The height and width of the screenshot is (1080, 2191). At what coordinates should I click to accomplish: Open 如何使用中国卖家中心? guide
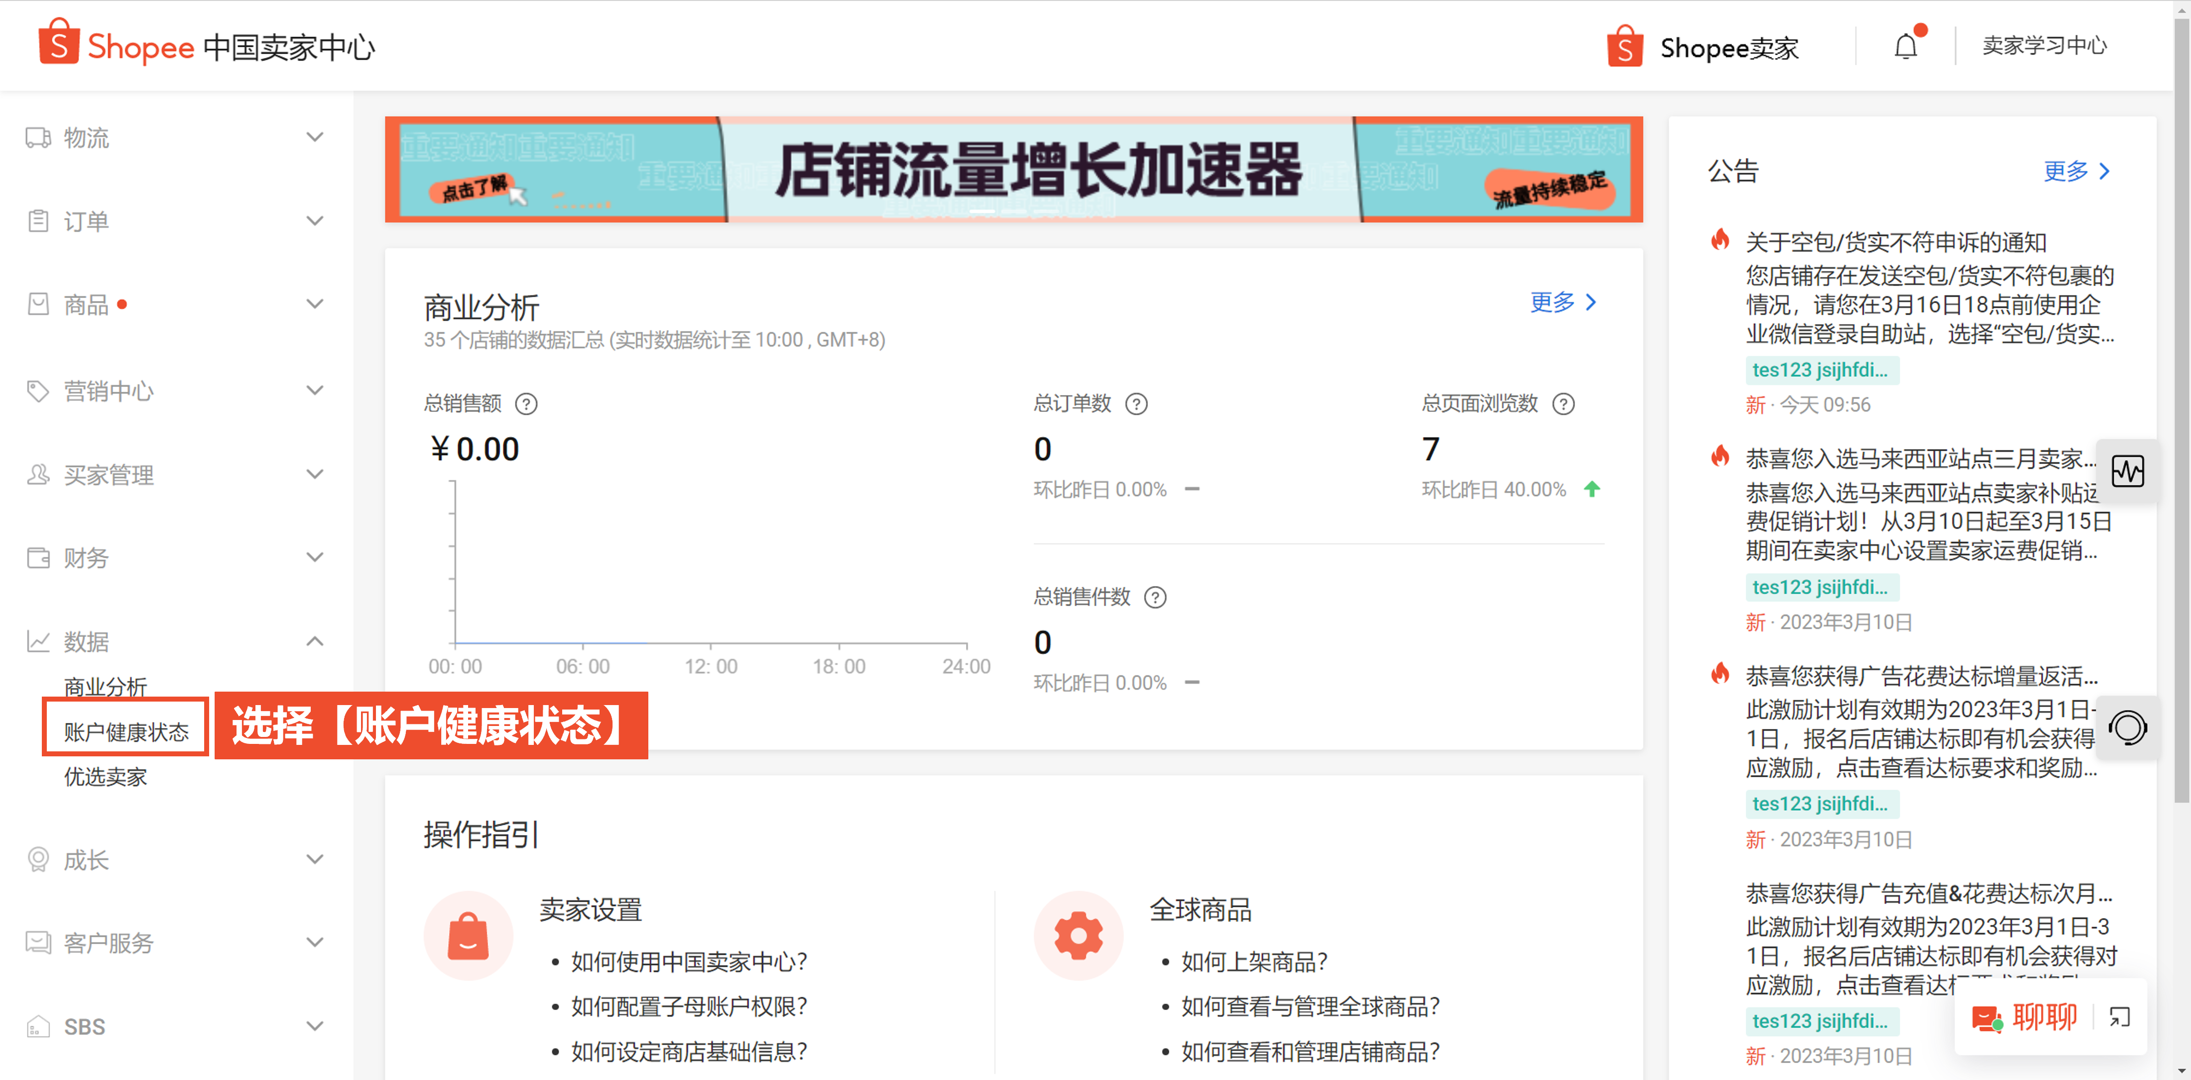point(689,962)
